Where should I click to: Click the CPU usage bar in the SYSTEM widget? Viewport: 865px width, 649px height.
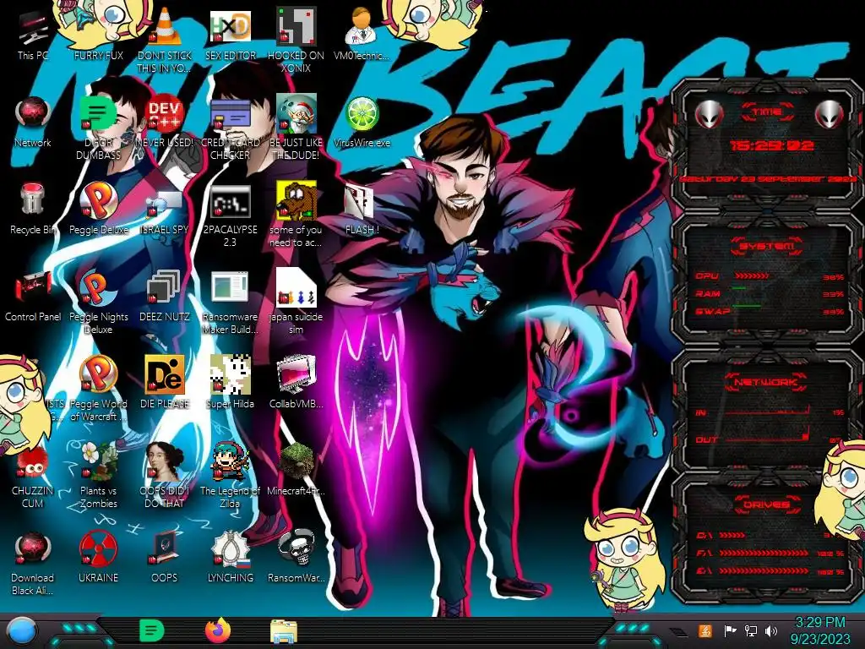click(x=751, y=275)
